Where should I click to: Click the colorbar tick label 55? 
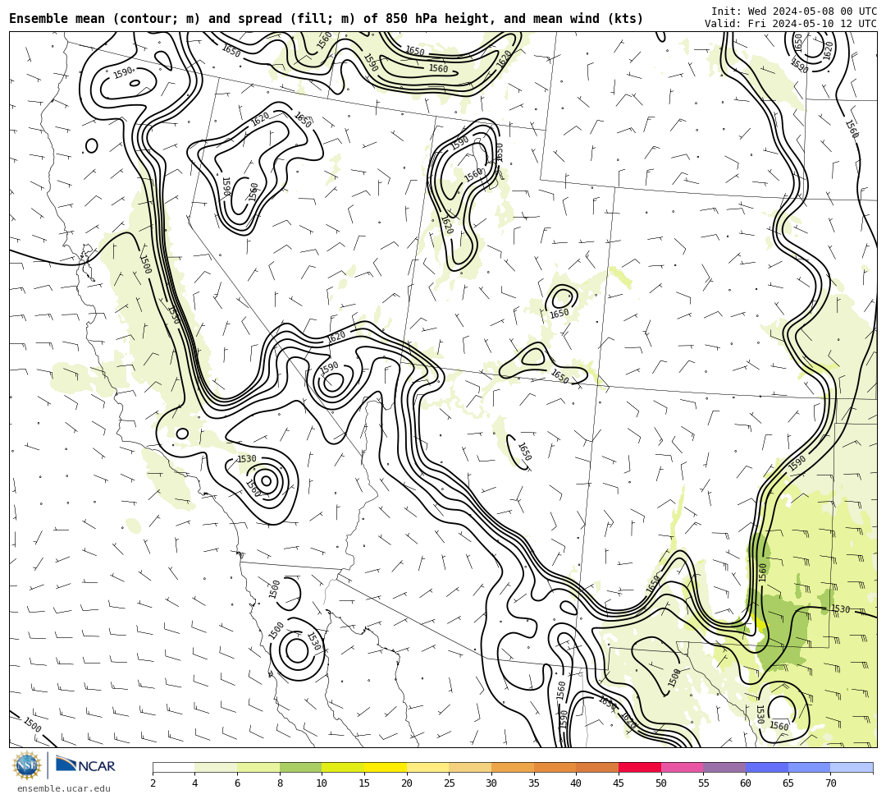point(704,783)
